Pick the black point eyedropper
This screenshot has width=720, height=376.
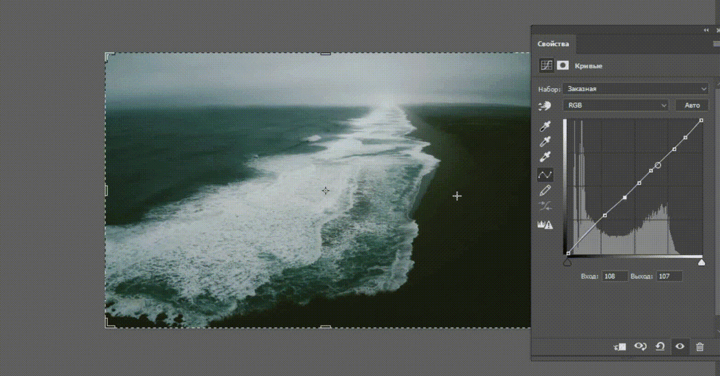[545, 127]
